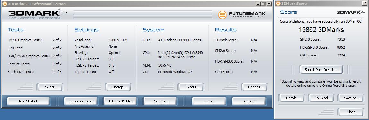Click the Filtering value "Optimal"
The image size is (369, 120).
[114, 53]
